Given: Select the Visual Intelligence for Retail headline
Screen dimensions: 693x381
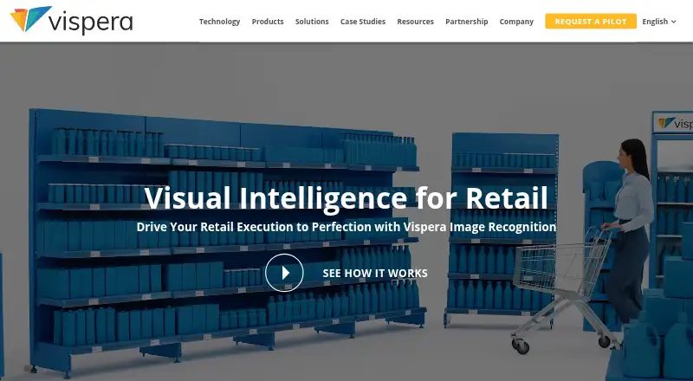Looking at the screenshot, I should point(346,197).
